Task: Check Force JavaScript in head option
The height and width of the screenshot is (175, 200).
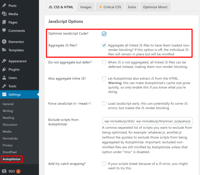Action: click(x=104, y=103)
